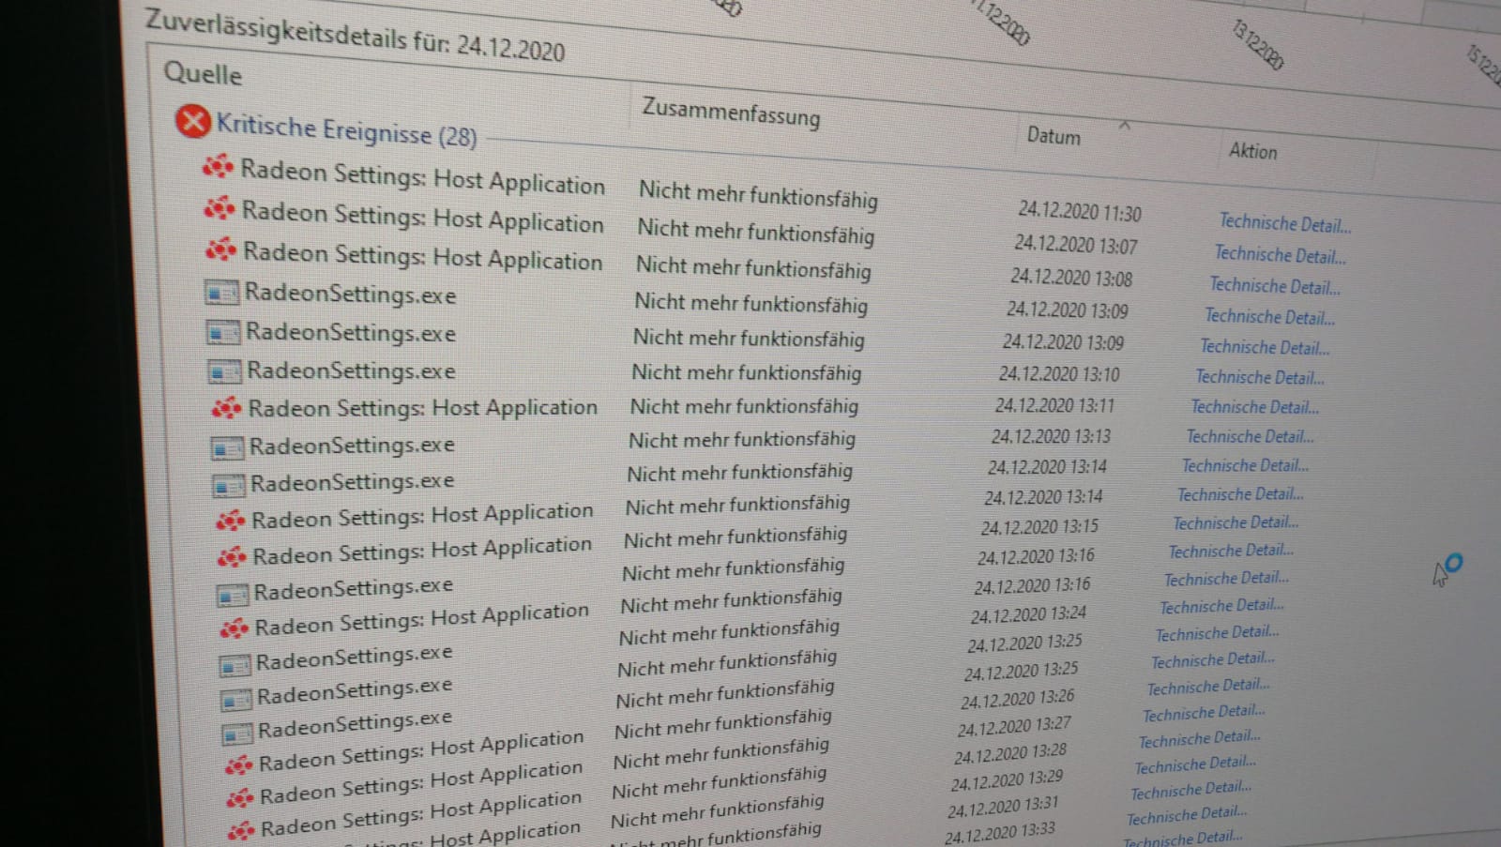The image size is (1501, 847).
Task: Click the date 24.12.2020 13:13
Action: 1051,436
